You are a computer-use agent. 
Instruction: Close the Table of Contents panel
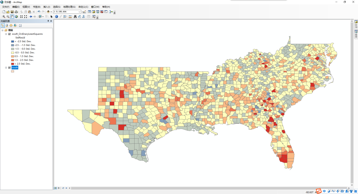(51, 21)
